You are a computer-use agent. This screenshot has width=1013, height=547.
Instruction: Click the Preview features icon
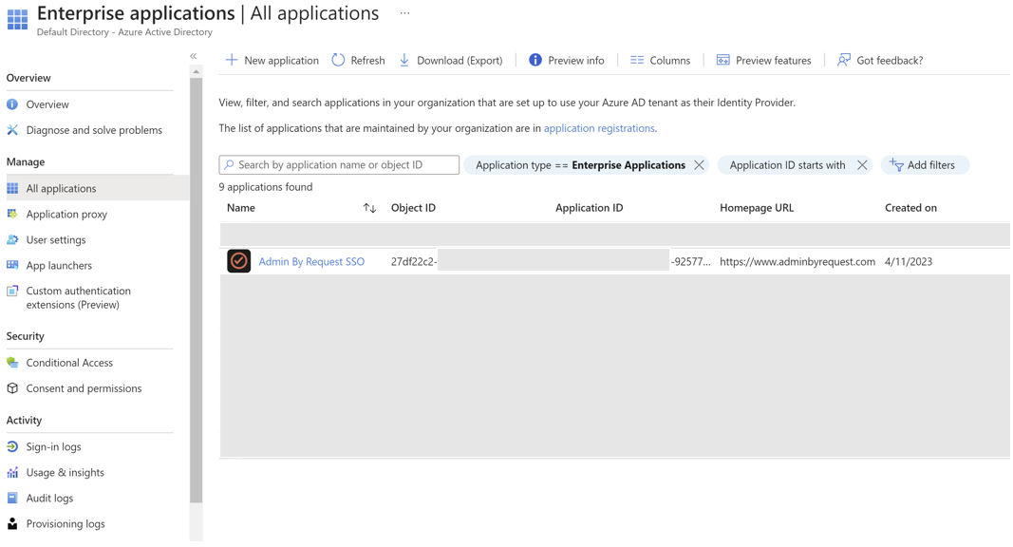[722, 60]
